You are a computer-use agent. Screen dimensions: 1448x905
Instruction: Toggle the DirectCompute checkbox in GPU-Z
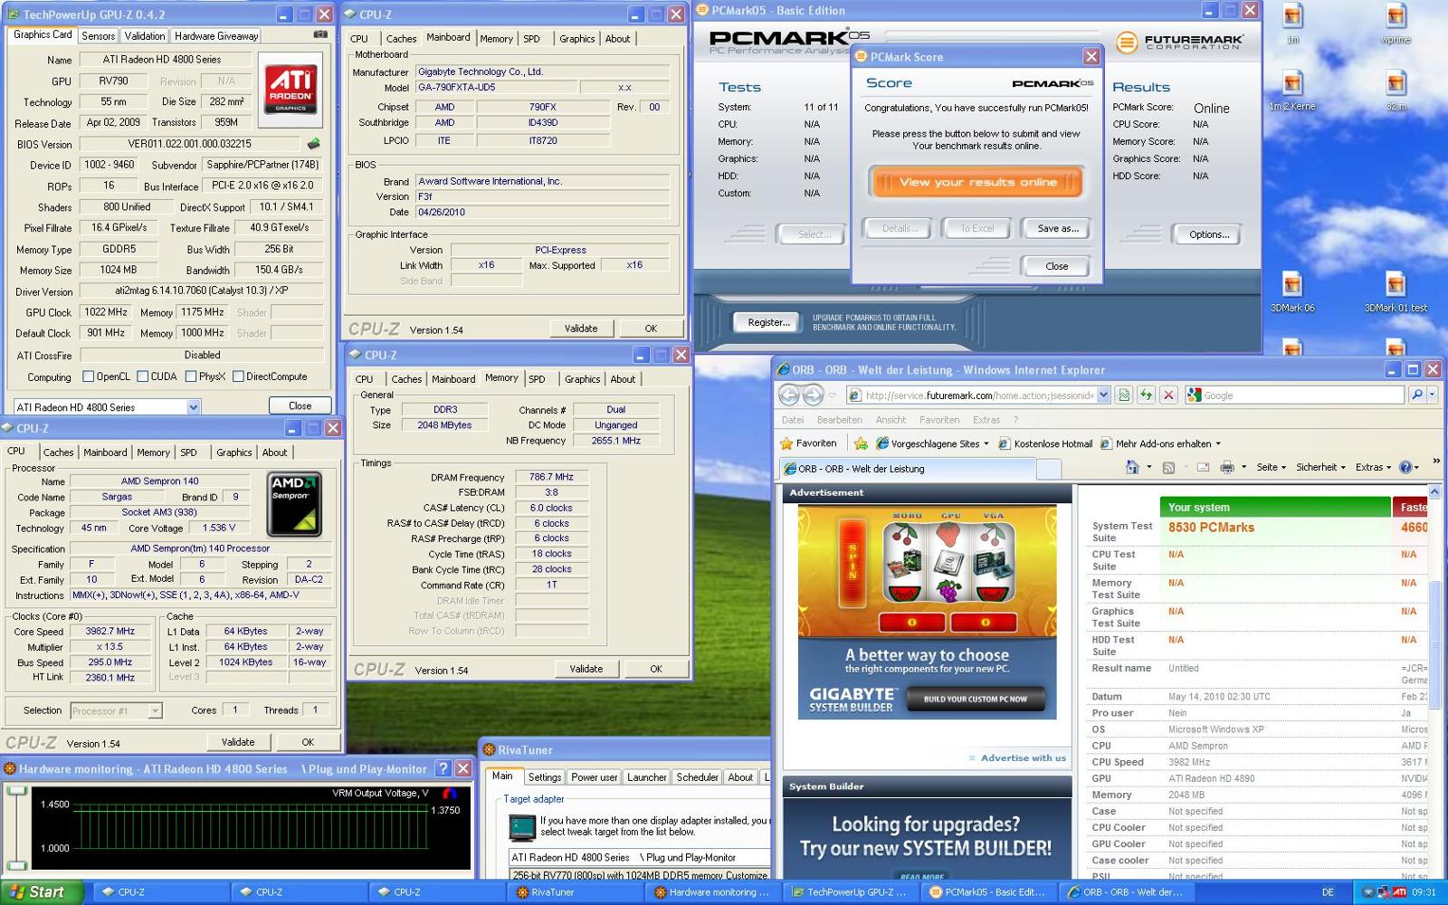coord(238,376)
